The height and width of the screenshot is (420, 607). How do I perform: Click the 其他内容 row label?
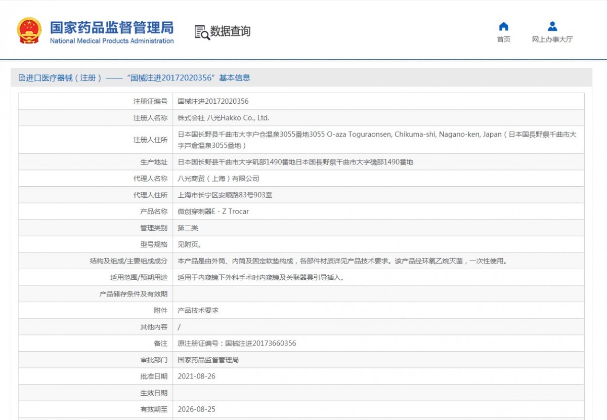pos(154,327)
